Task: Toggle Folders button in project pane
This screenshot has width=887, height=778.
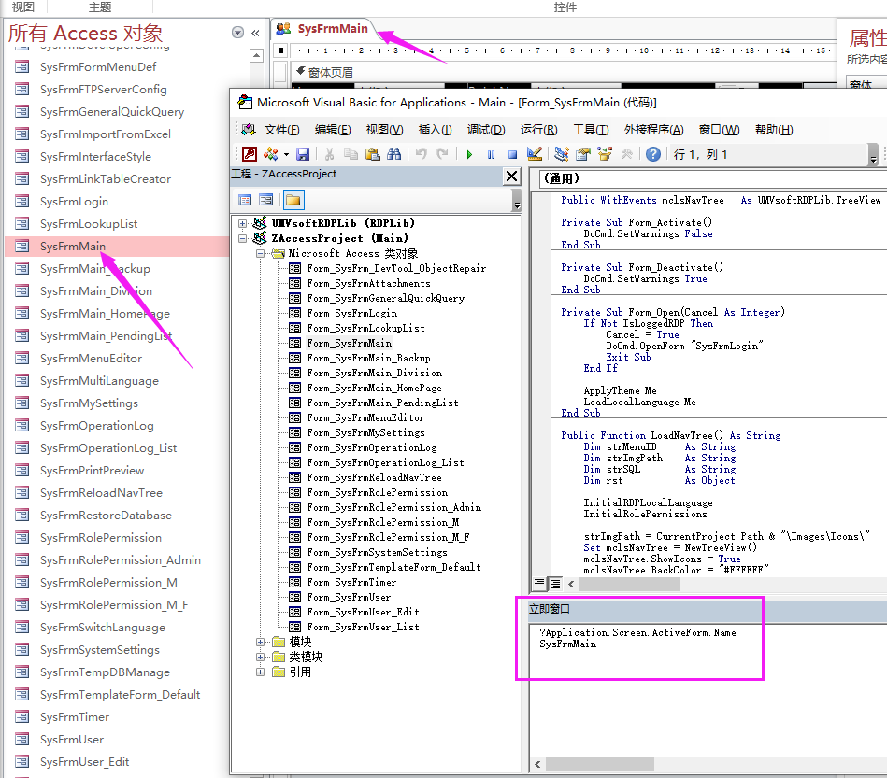Action: [293, 200]
